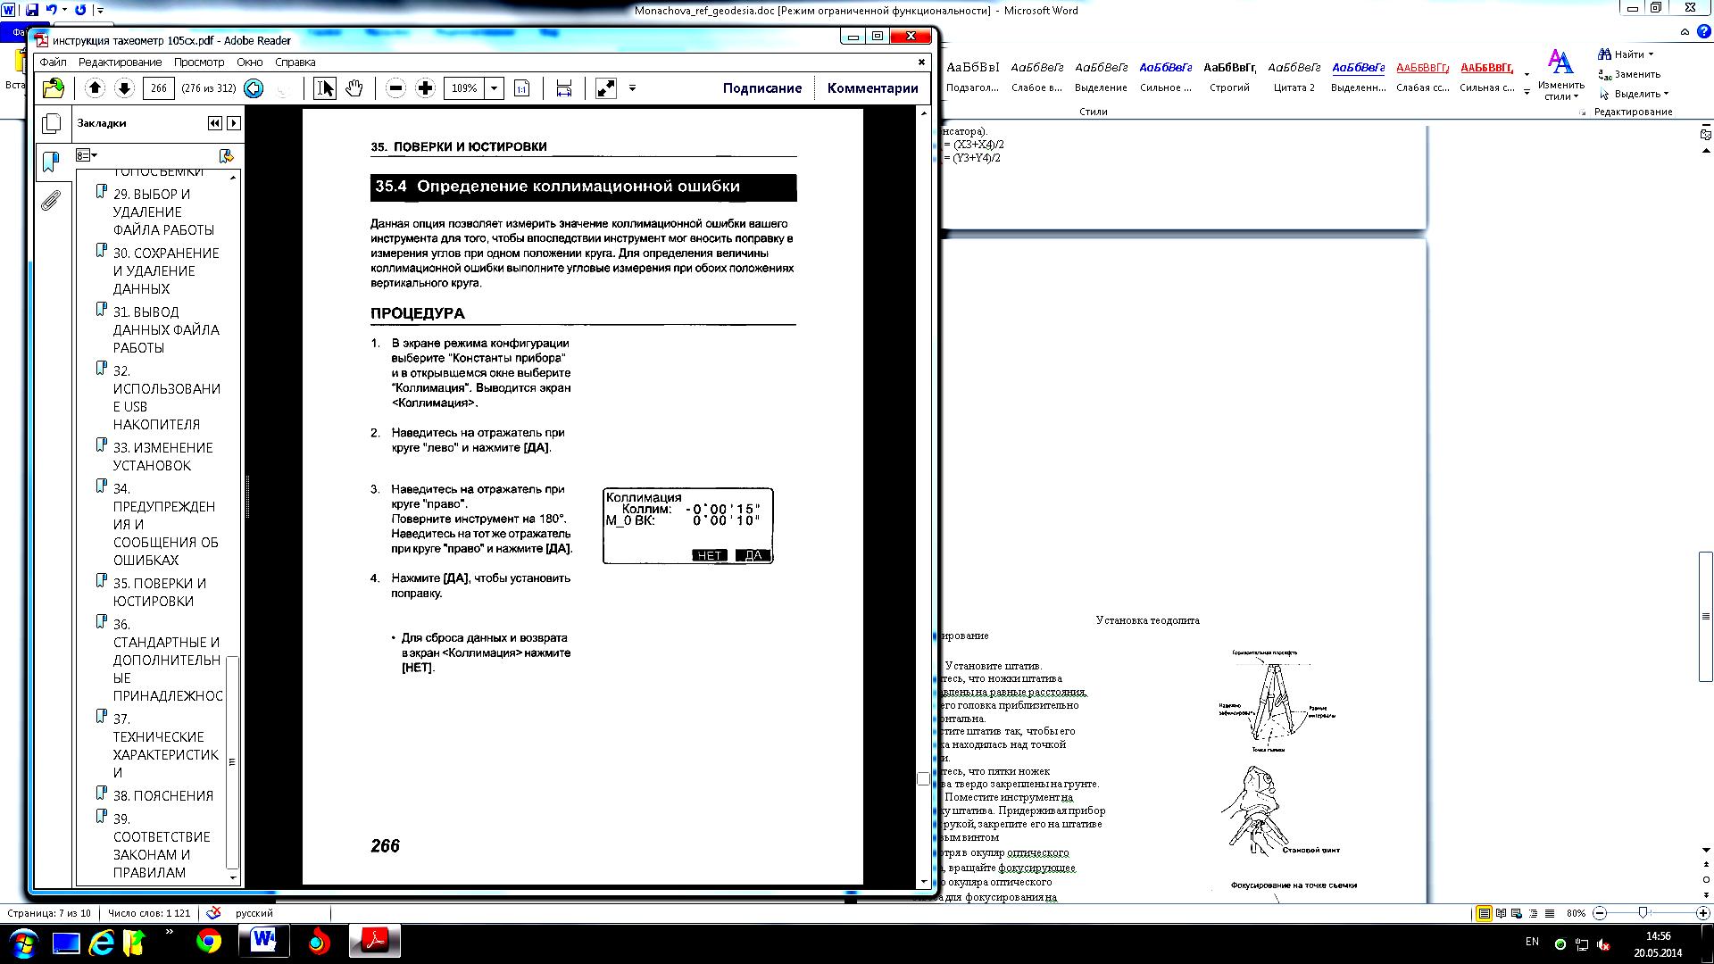
Task: Return to previous view with blue arrow
Action: tap(254, 87)
